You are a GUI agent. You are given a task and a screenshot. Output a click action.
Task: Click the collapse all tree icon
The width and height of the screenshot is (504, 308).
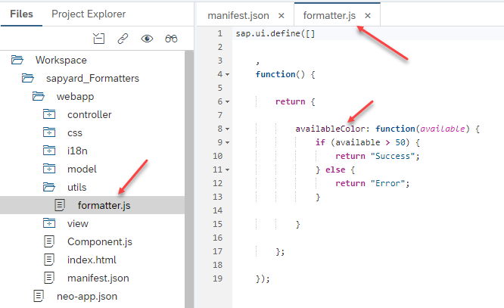tap(98, 39)
